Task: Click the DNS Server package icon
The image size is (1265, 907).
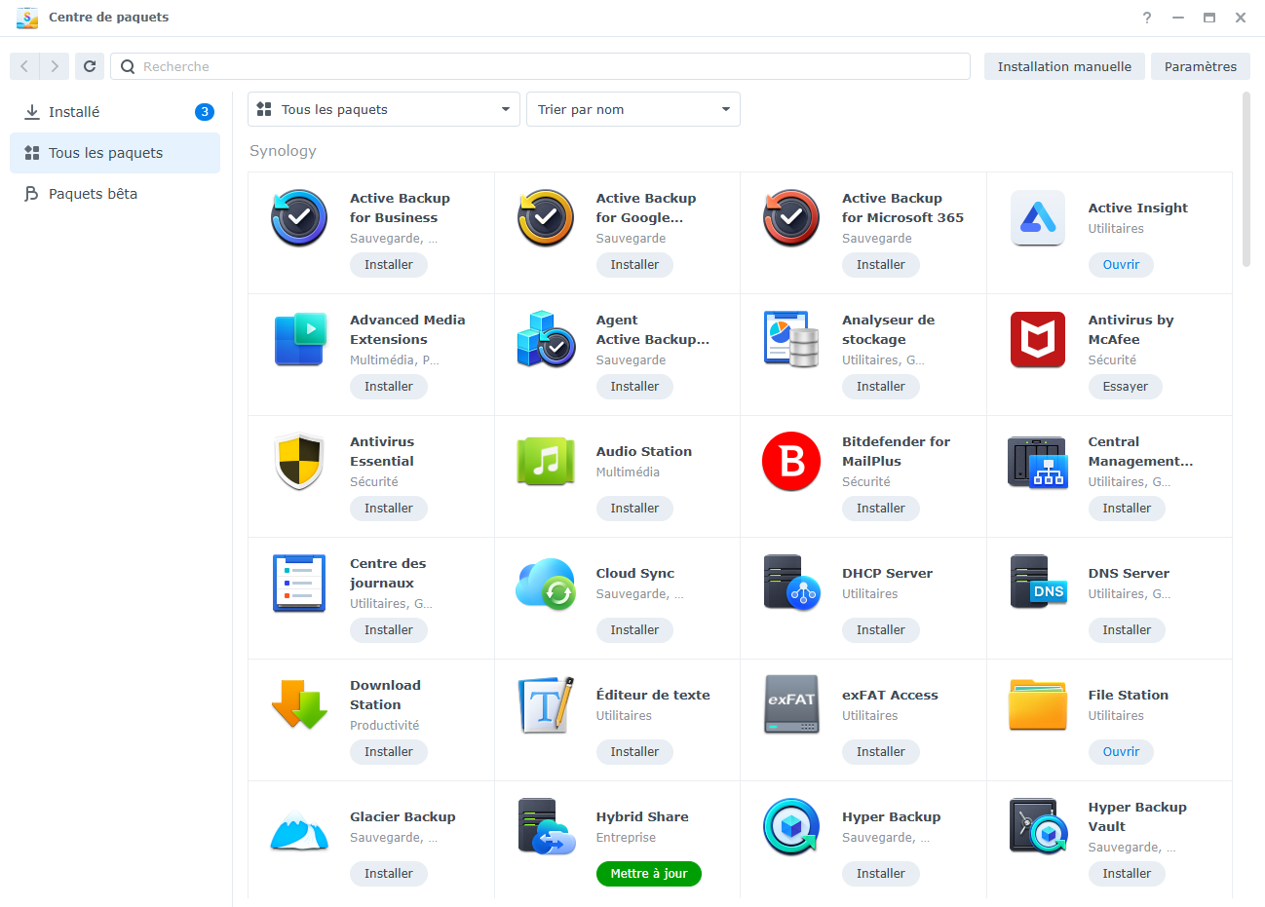Action: pyautogui.click(x=1037, y=584)
